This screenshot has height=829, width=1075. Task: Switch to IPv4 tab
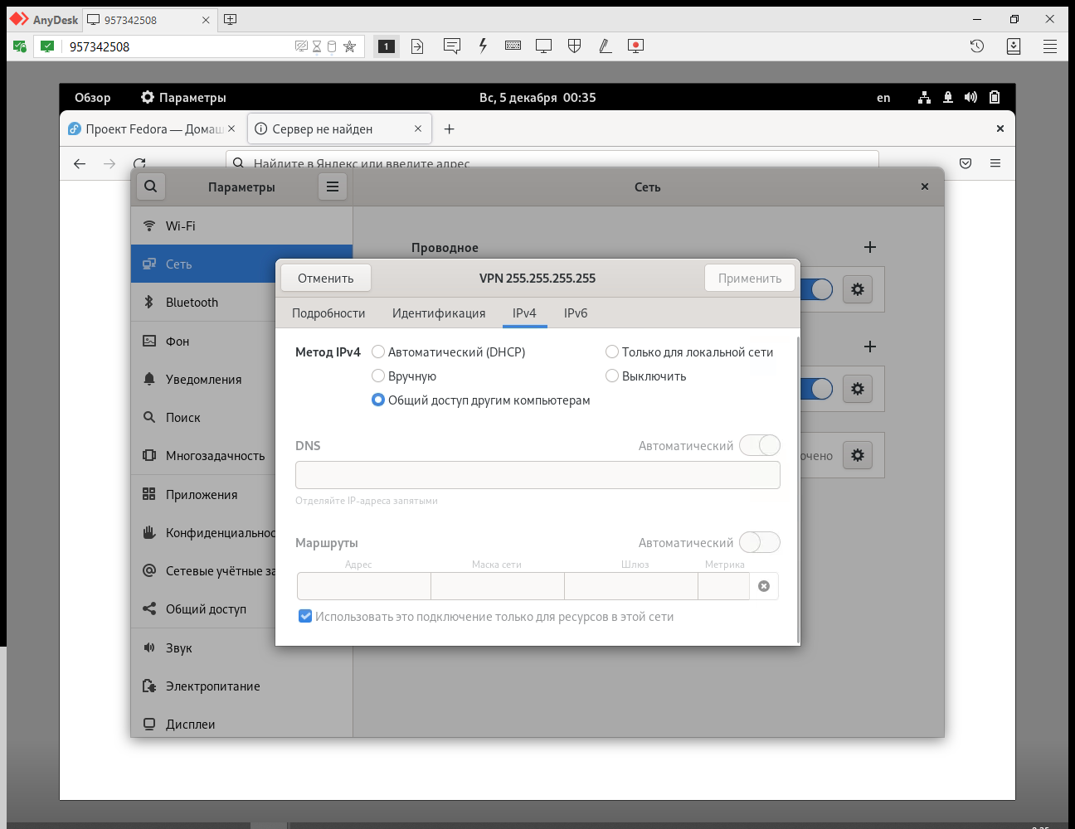pyautogui.click(x=524, y=313)
